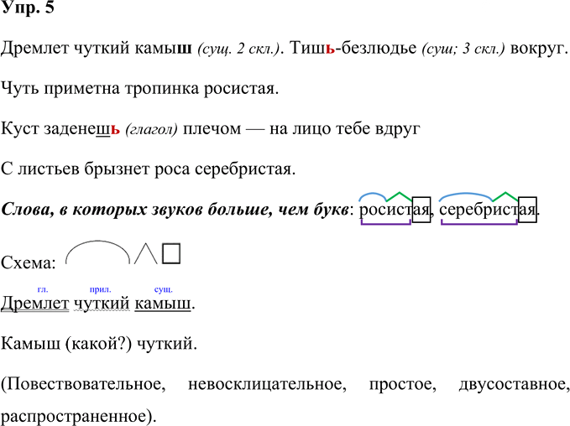Screen dimensions: 570x426
Task: Click the underlined word "камыш" in the parsed sentence
Action: point(163,304)
